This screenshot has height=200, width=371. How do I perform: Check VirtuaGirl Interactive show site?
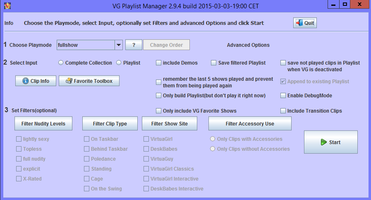coord(146,178)
